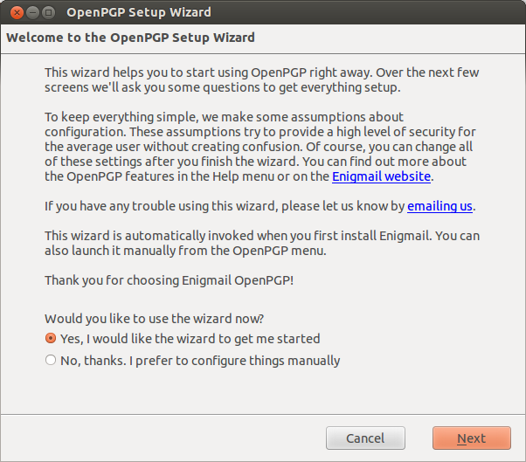Click the 'Welcome to the OpenPGP Setup Wizard' heading
526x462 pixels.
pyautogui.click(x=130, y=38)
